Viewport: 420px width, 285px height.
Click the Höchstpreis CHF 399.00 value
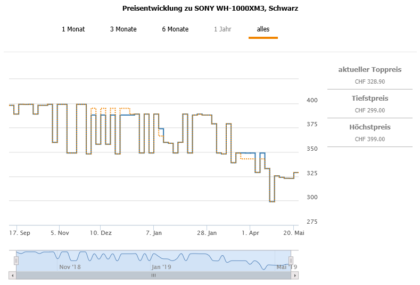coord(369,139)
